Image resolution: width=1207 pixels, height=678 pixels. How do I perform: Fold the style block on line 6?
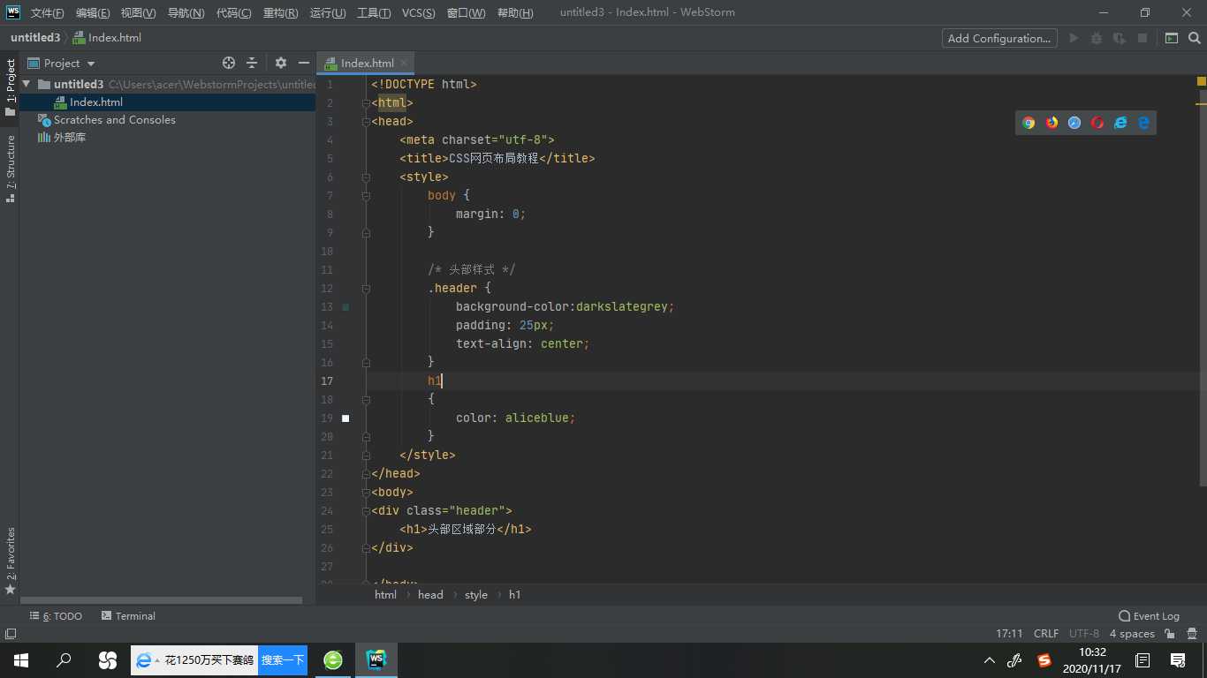[366, 177]
